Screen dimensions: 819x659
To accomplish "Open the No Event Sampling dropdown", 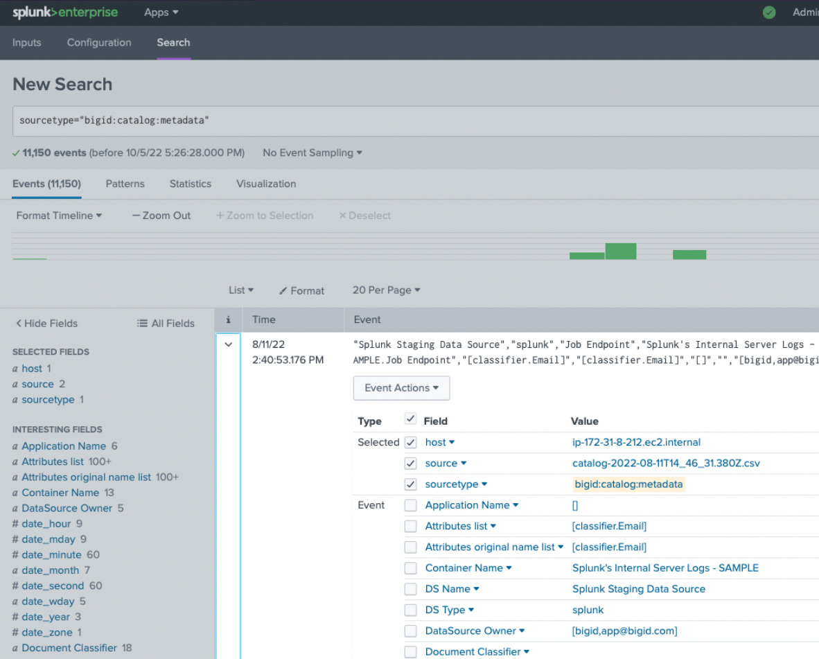I will pos(312,152).
